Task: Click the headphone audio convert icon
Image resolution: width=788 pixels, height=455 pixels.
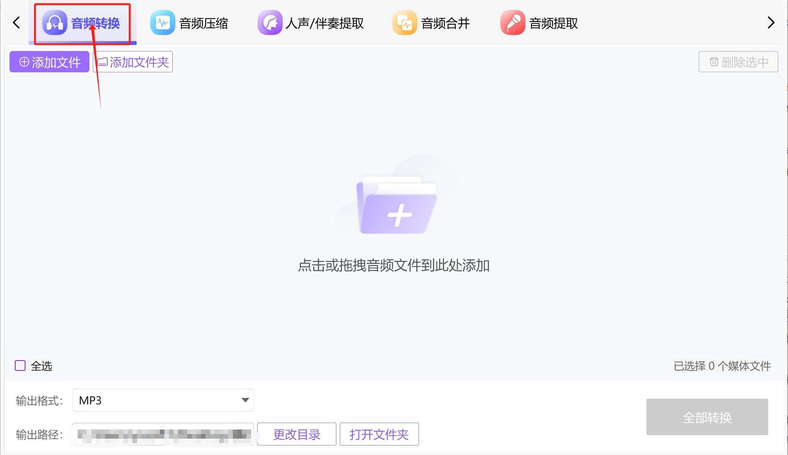Action: click(55, 23)
